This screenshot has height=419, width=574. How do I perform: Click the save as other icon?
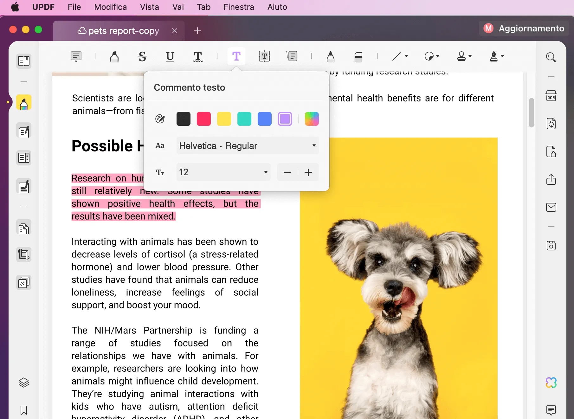point(551,246)
